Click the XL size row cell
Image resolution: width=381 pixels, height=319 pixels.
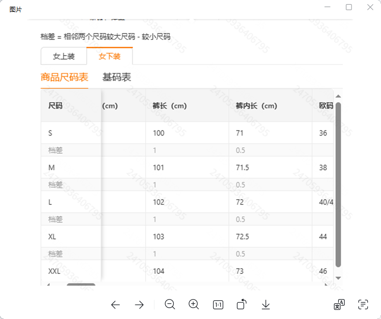coord(71,237)
